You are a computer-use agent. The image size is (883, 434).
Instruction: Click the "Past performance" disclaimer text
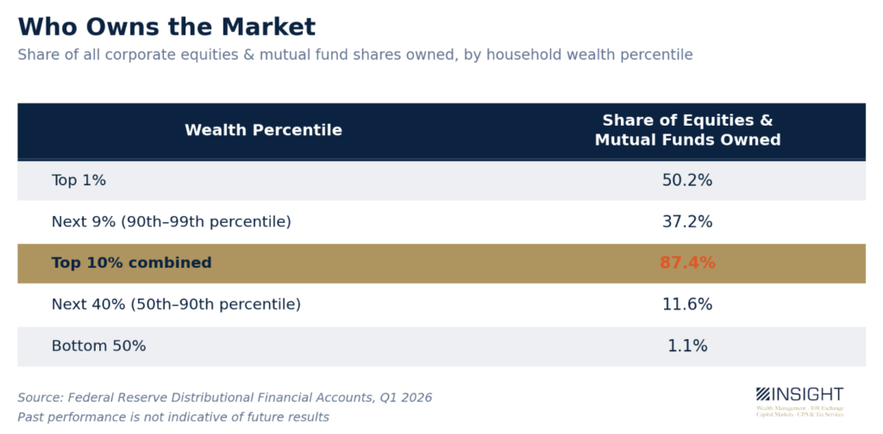(x=173, y=417)
